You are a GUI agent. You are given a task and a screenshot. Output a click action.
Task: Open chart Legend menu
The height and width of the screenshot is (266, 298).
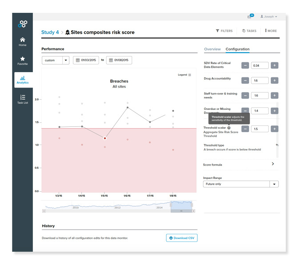point(184,75)
